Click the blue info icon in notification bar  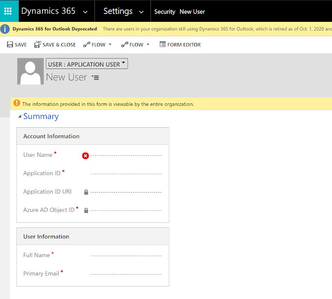5,29
